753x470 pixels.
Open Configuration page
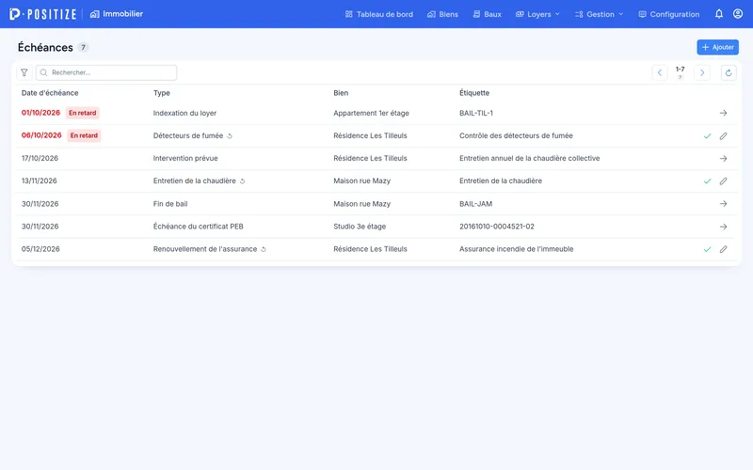(669, 14)
